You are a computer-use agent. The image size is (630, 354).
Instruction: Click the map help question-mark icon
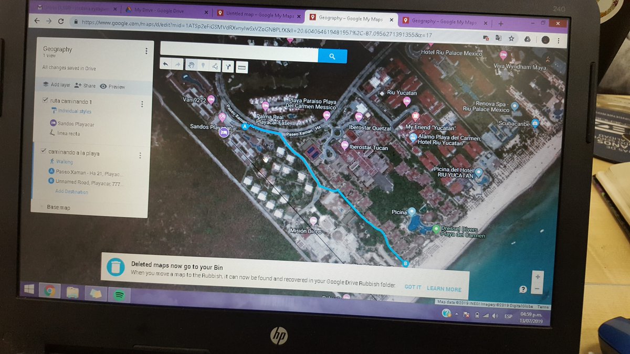tap(523, 289)
